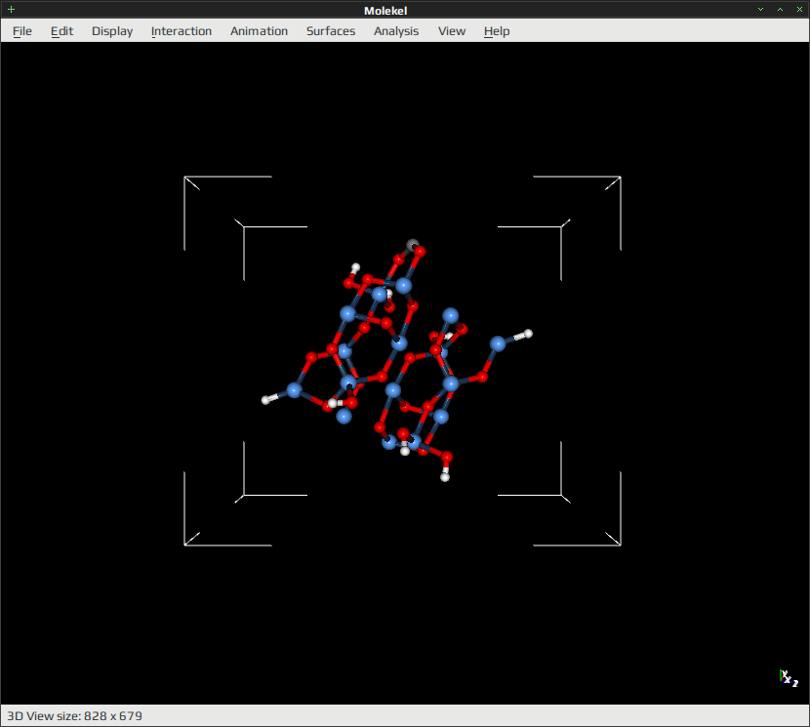
Task: Open the View menu
Action: click(452, 31)
